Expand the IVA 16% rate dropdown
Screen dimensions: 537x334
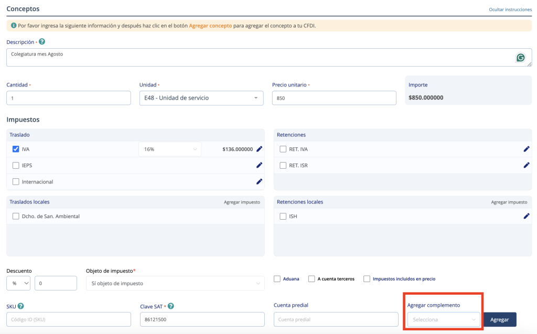(170, 149)
